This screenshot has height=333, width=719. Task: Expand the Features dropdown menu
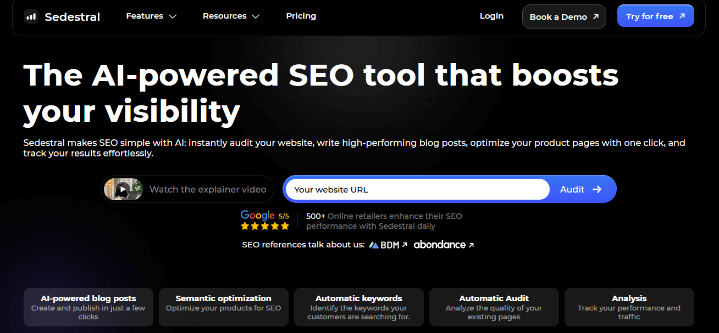point(151,16)
